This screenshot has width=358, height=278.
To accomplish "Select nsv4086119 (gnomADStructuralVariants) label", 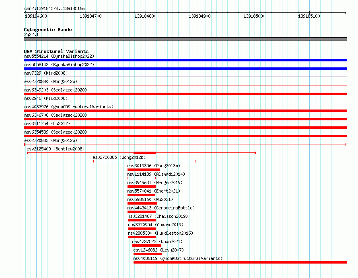I will (178, 258).
